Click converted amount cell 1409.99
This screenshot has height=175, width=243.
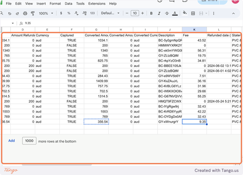pyautogui.click(x=96, y=81)
